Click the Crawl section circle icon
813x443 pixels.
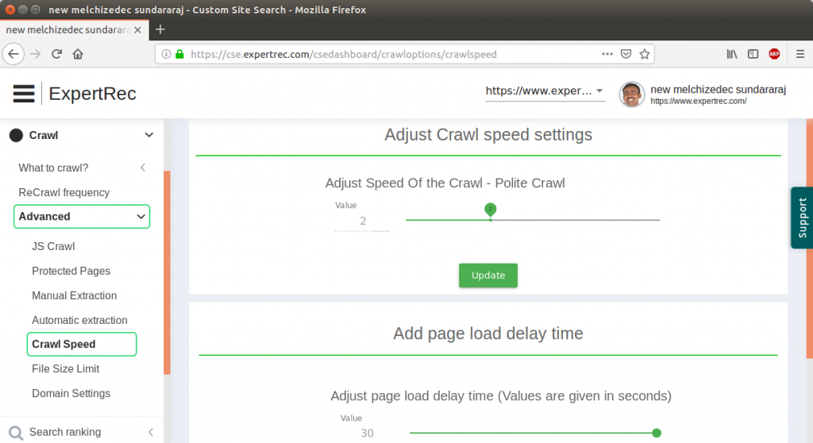[16, 136]
